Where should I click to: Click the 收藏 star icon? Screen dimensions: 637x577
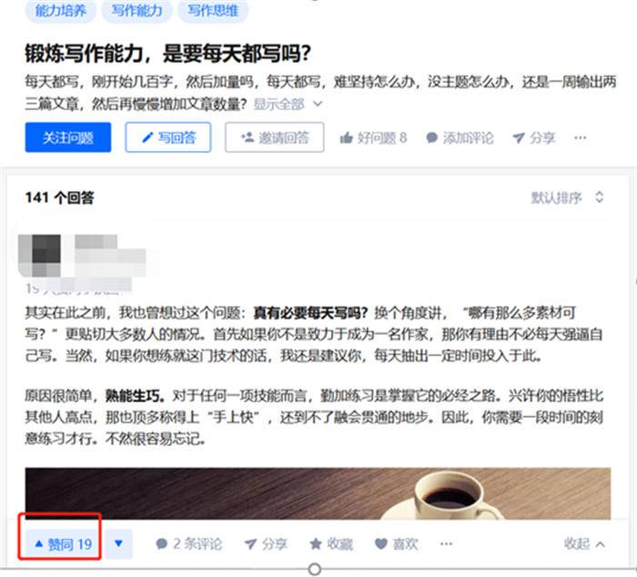[316, 543]
